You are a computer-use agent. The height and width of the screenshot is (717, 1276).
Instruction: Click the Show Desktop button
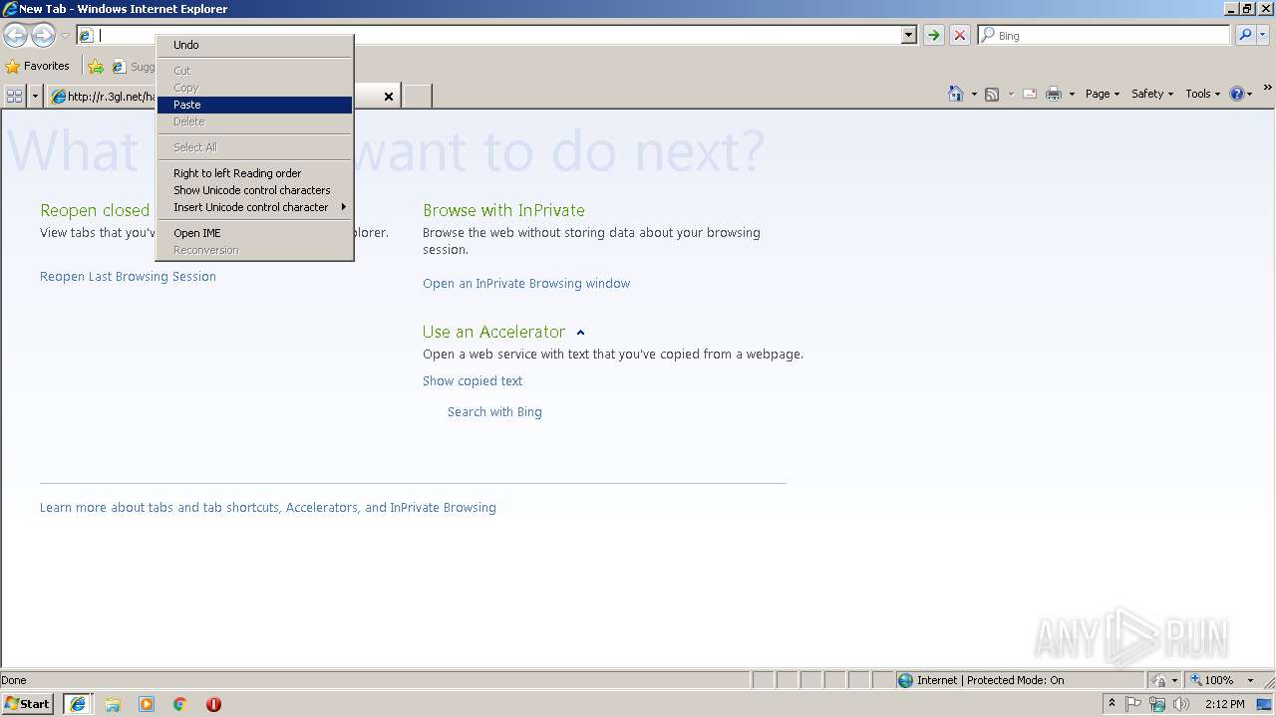tap(1265, 704)
